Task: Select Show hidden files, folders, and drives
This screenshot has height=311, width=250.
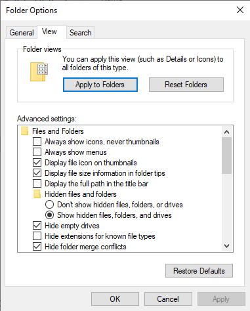Action: click(x=49, y=215)
